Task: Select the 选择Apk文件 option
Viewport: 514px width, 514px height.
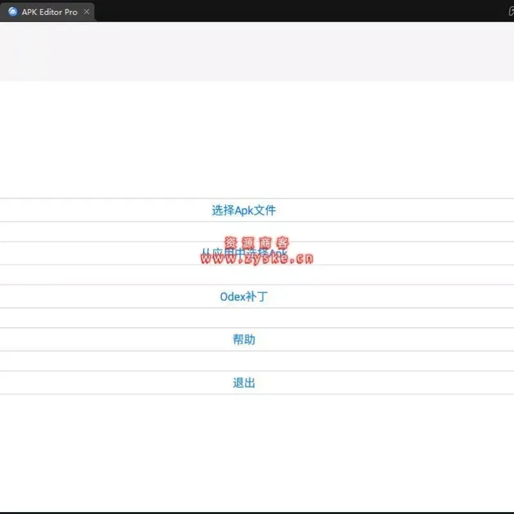Action: 257,210
